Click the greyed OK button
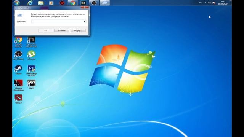This screenshot has width=244, height=137. click(x=45, y=30)
